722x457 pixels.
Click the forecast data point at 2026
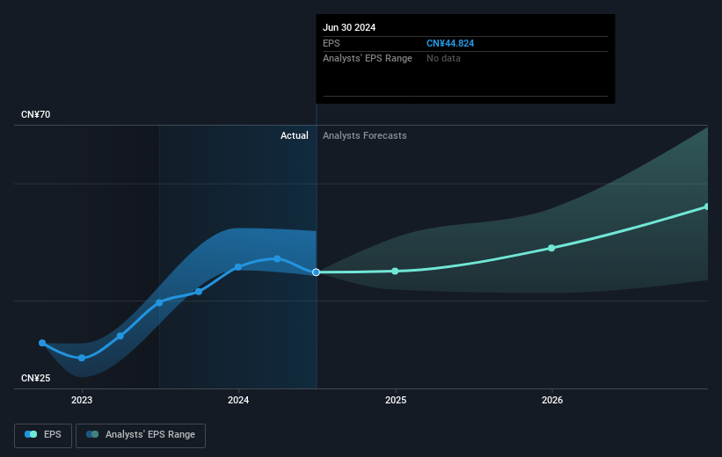click(551, 248)
